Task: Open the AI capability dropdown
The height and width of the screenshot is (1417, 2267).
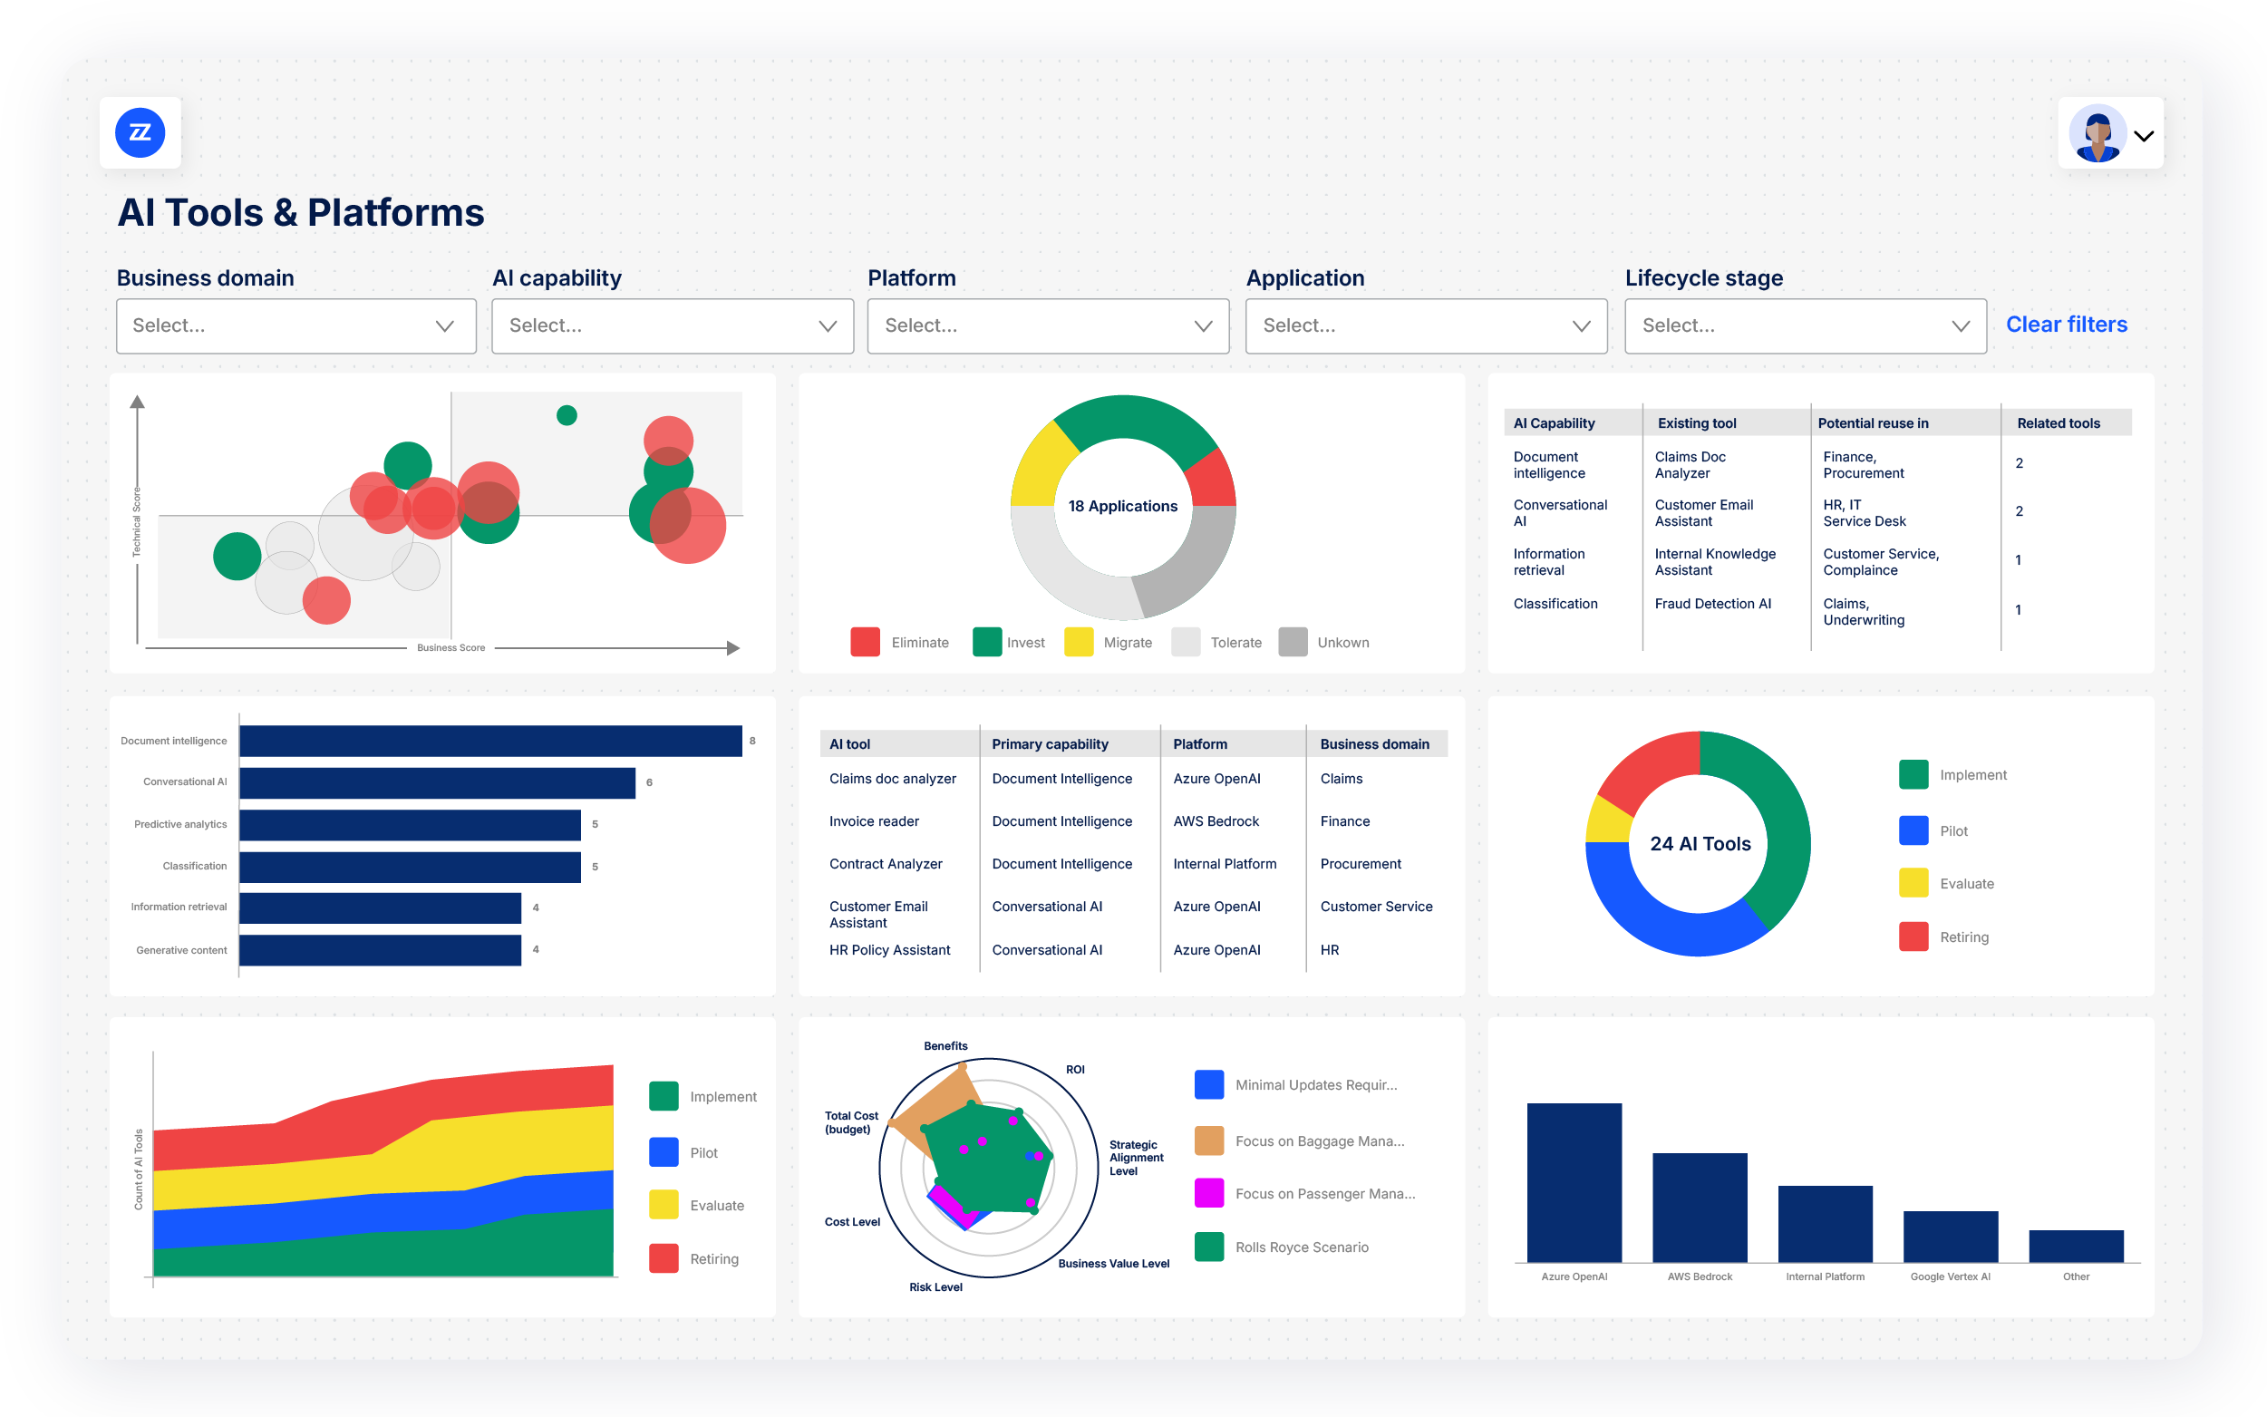Action: 673,326
